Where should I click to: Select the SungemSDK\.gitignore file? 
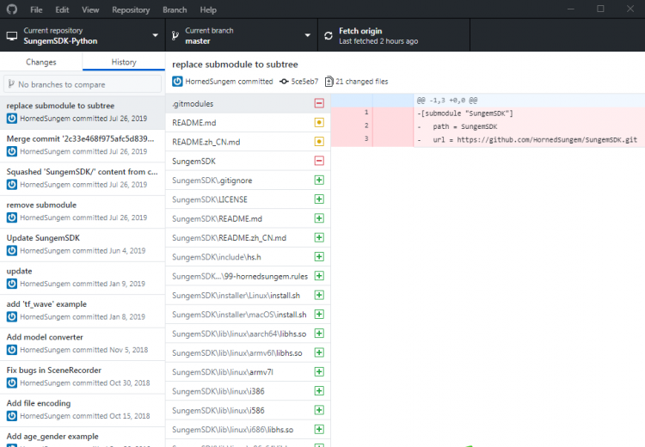248,181
